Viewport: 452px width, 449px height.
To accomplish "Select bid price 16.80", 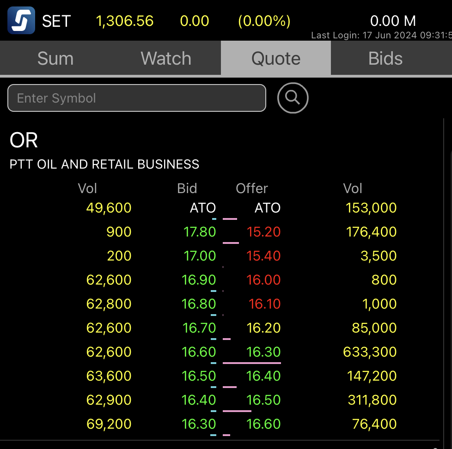I will coord(199,304).
